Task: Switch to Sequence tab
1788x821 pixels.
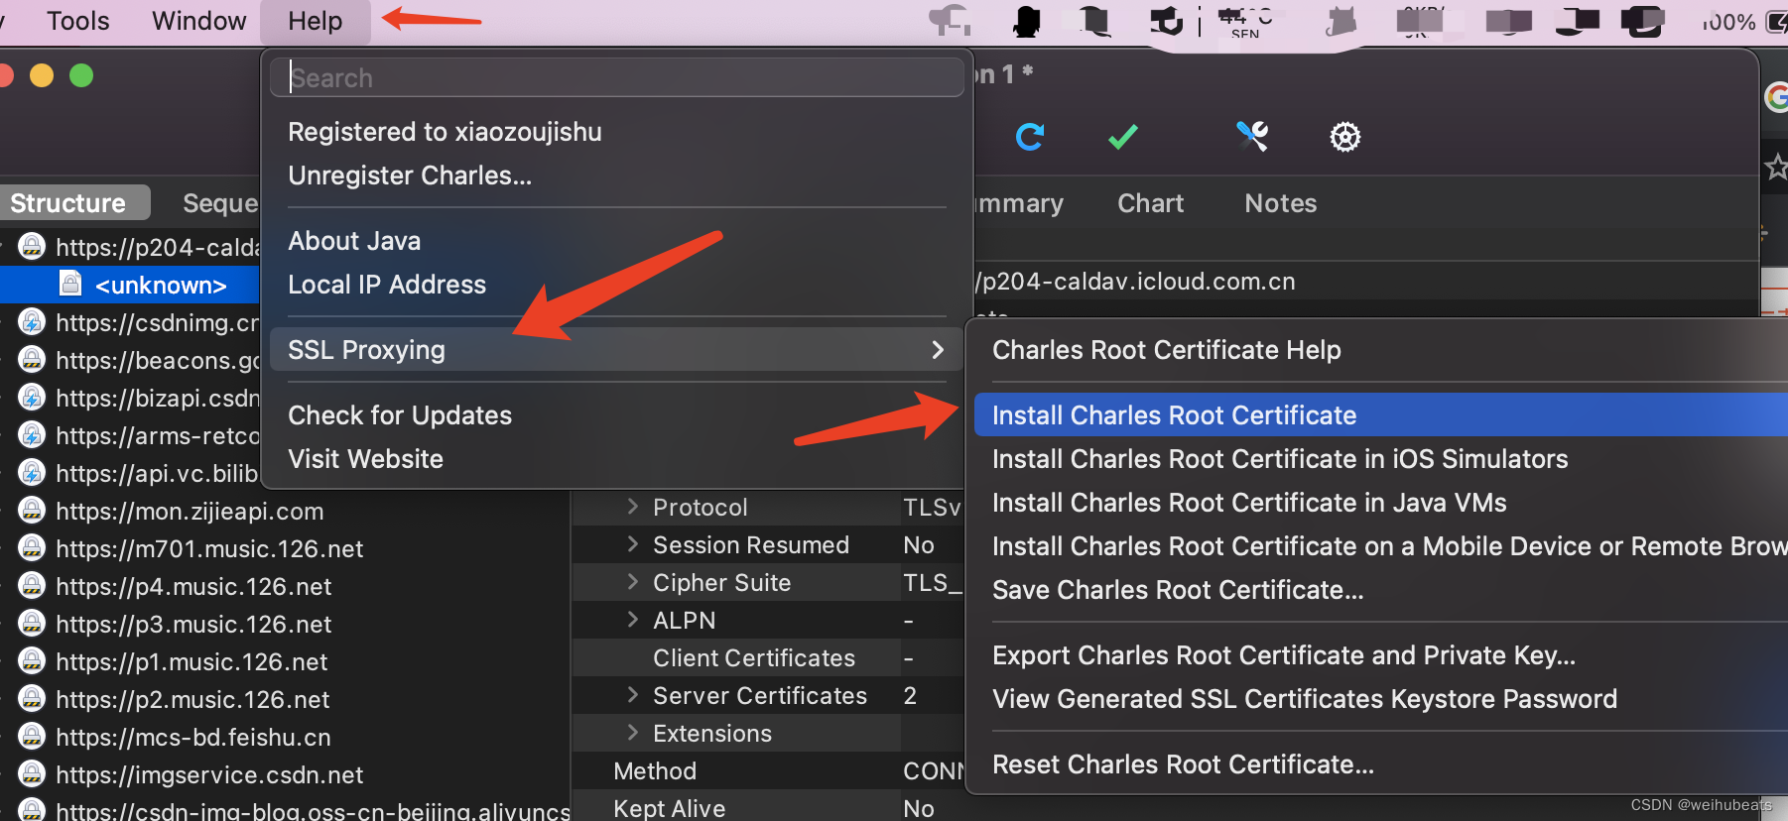Action: point(219,203)
